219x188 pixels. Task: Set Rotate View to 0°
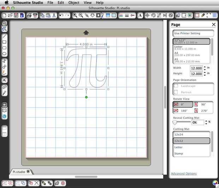183,104
